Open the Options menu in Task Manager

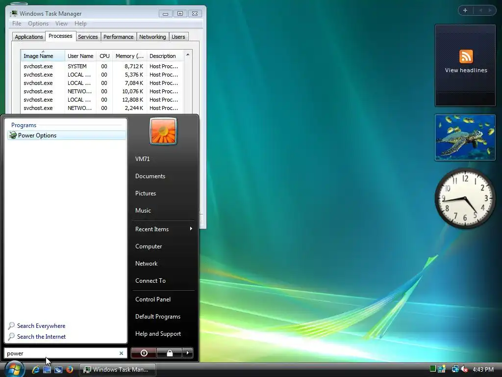click(x=38, y=24)
